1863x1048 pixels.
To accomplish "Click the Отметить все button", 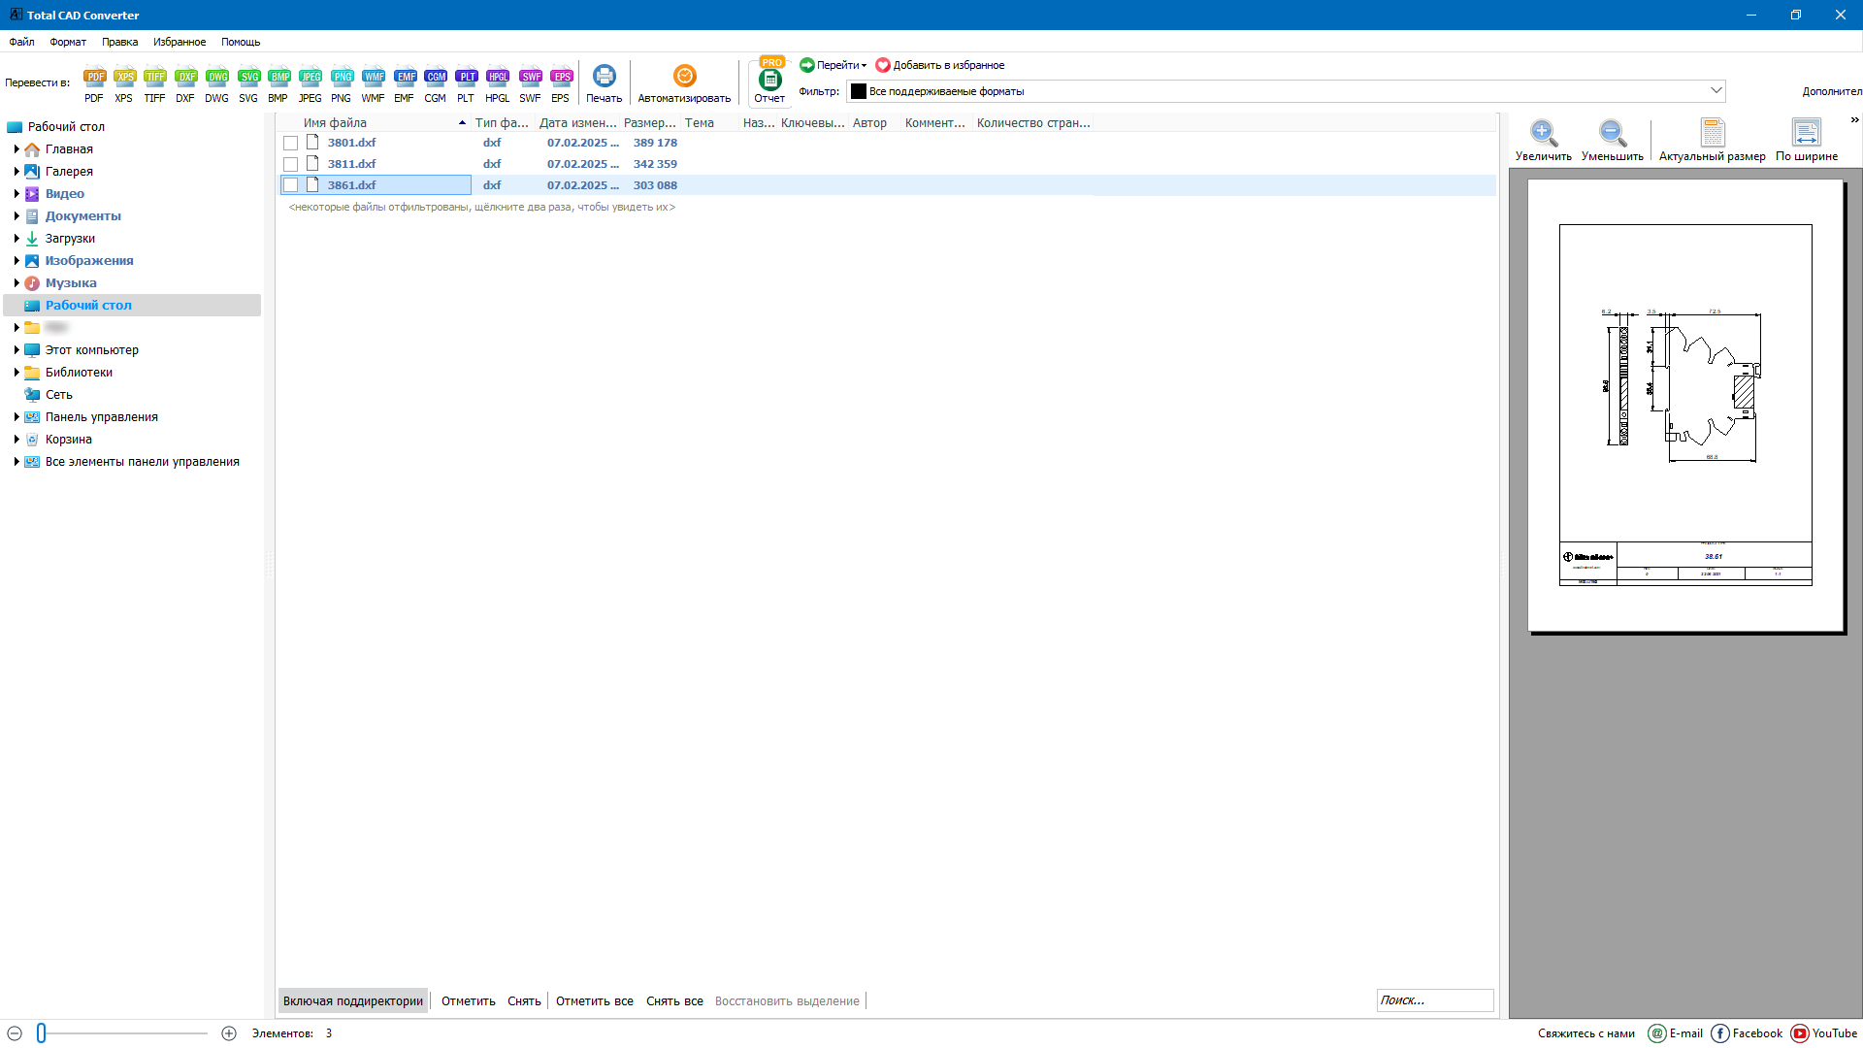I will pos(594,1001).
